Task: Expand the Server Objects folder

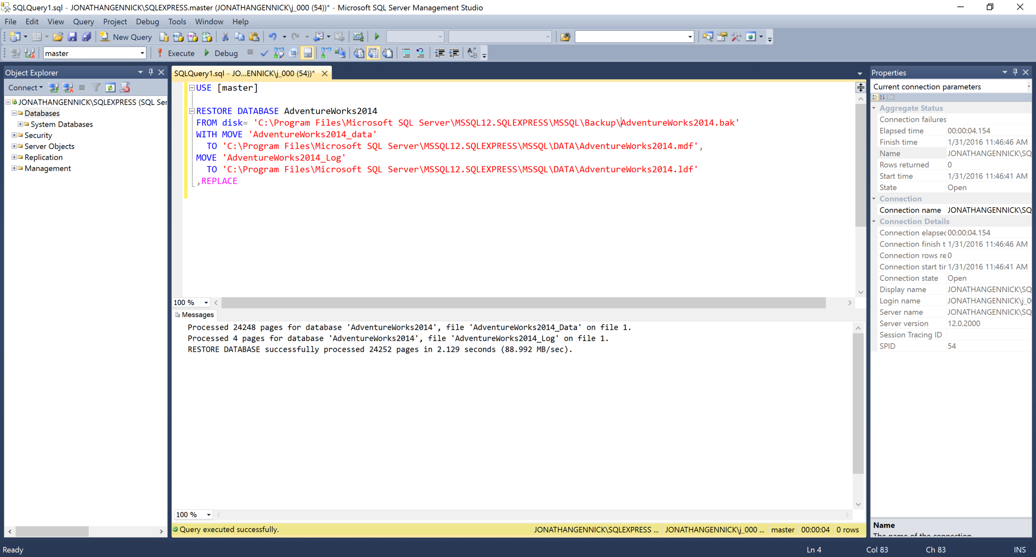Action: [x=14, y=146]
